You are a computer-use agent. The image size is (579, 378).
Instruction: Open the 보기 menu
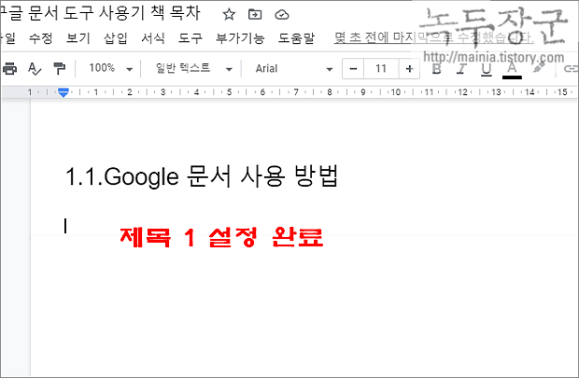point(78,38)
